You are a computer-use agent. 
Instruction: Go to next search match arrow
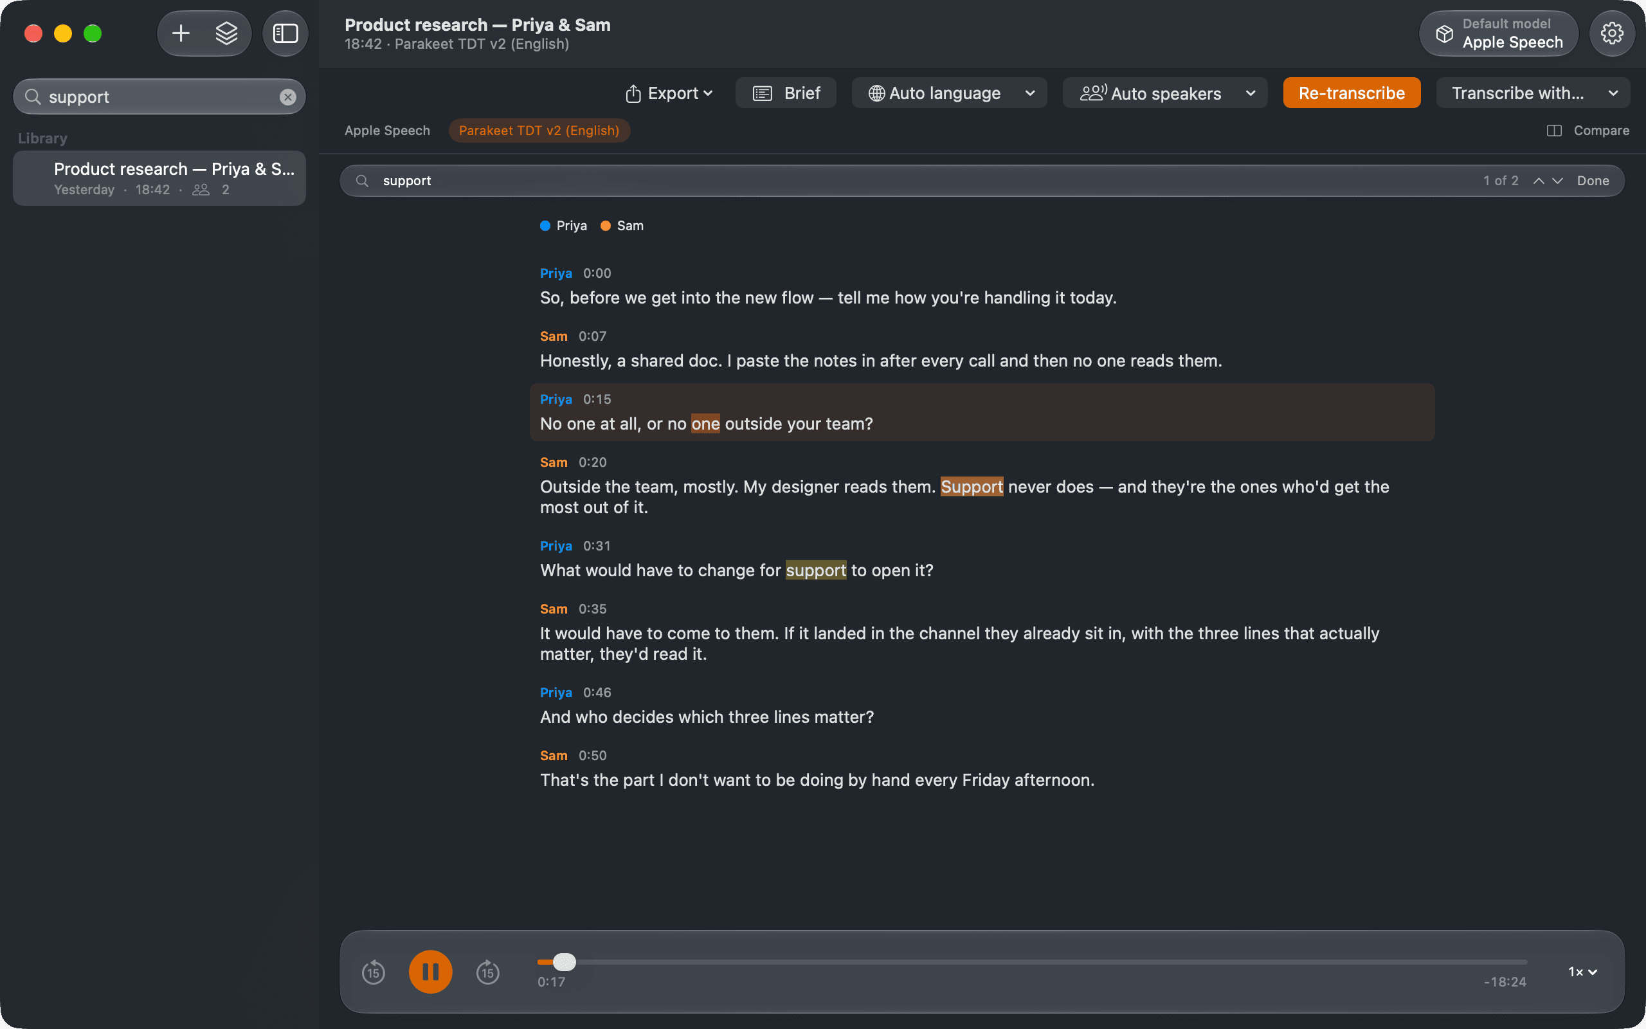coord(1557,180)
